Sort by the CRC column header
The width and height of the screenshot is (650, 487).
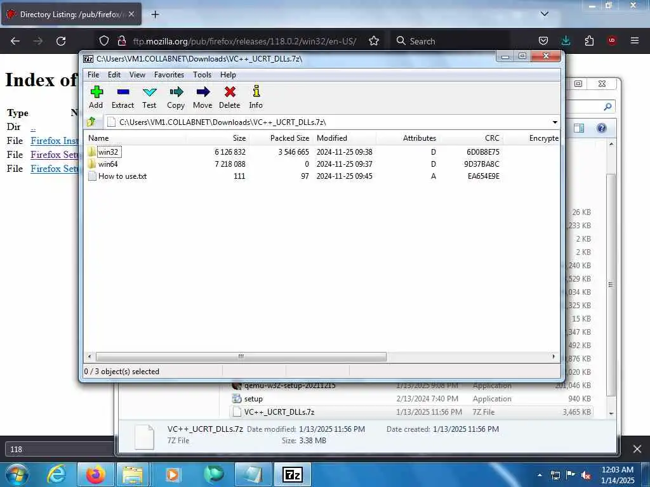(x=472, y=138)
